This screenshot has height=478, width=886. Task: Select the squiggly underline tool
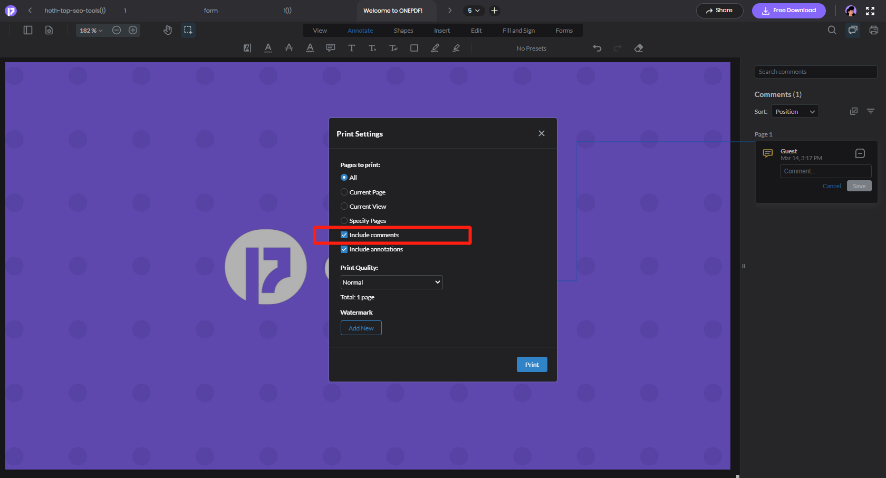point(310,48)
